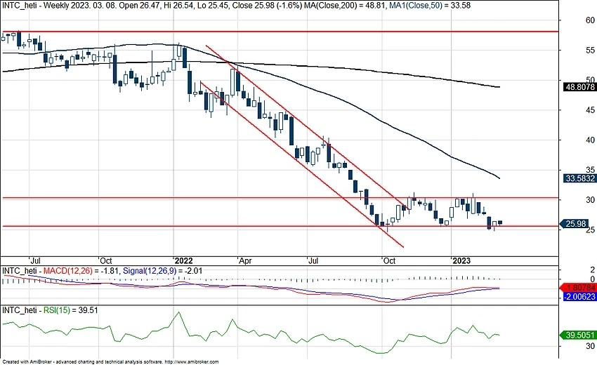597x365 pixels.
Task: Select the green 39.5051 RSI value tag
Action: [x=579, y=336]
